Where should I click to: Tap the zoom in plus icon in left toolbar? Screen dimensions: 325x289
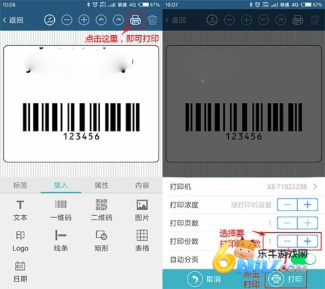[84, 20]
